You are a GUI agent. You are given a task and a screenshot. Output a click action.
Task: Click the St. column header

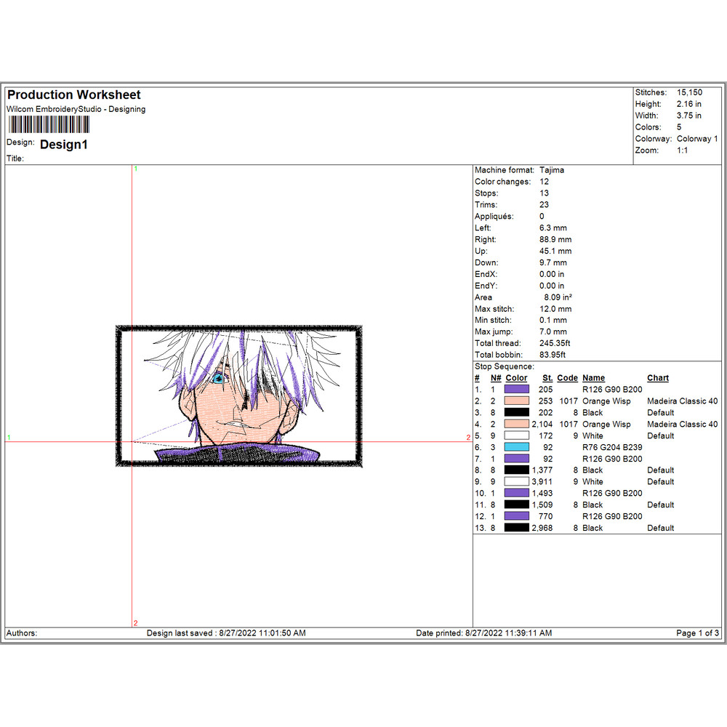(547, 378)
